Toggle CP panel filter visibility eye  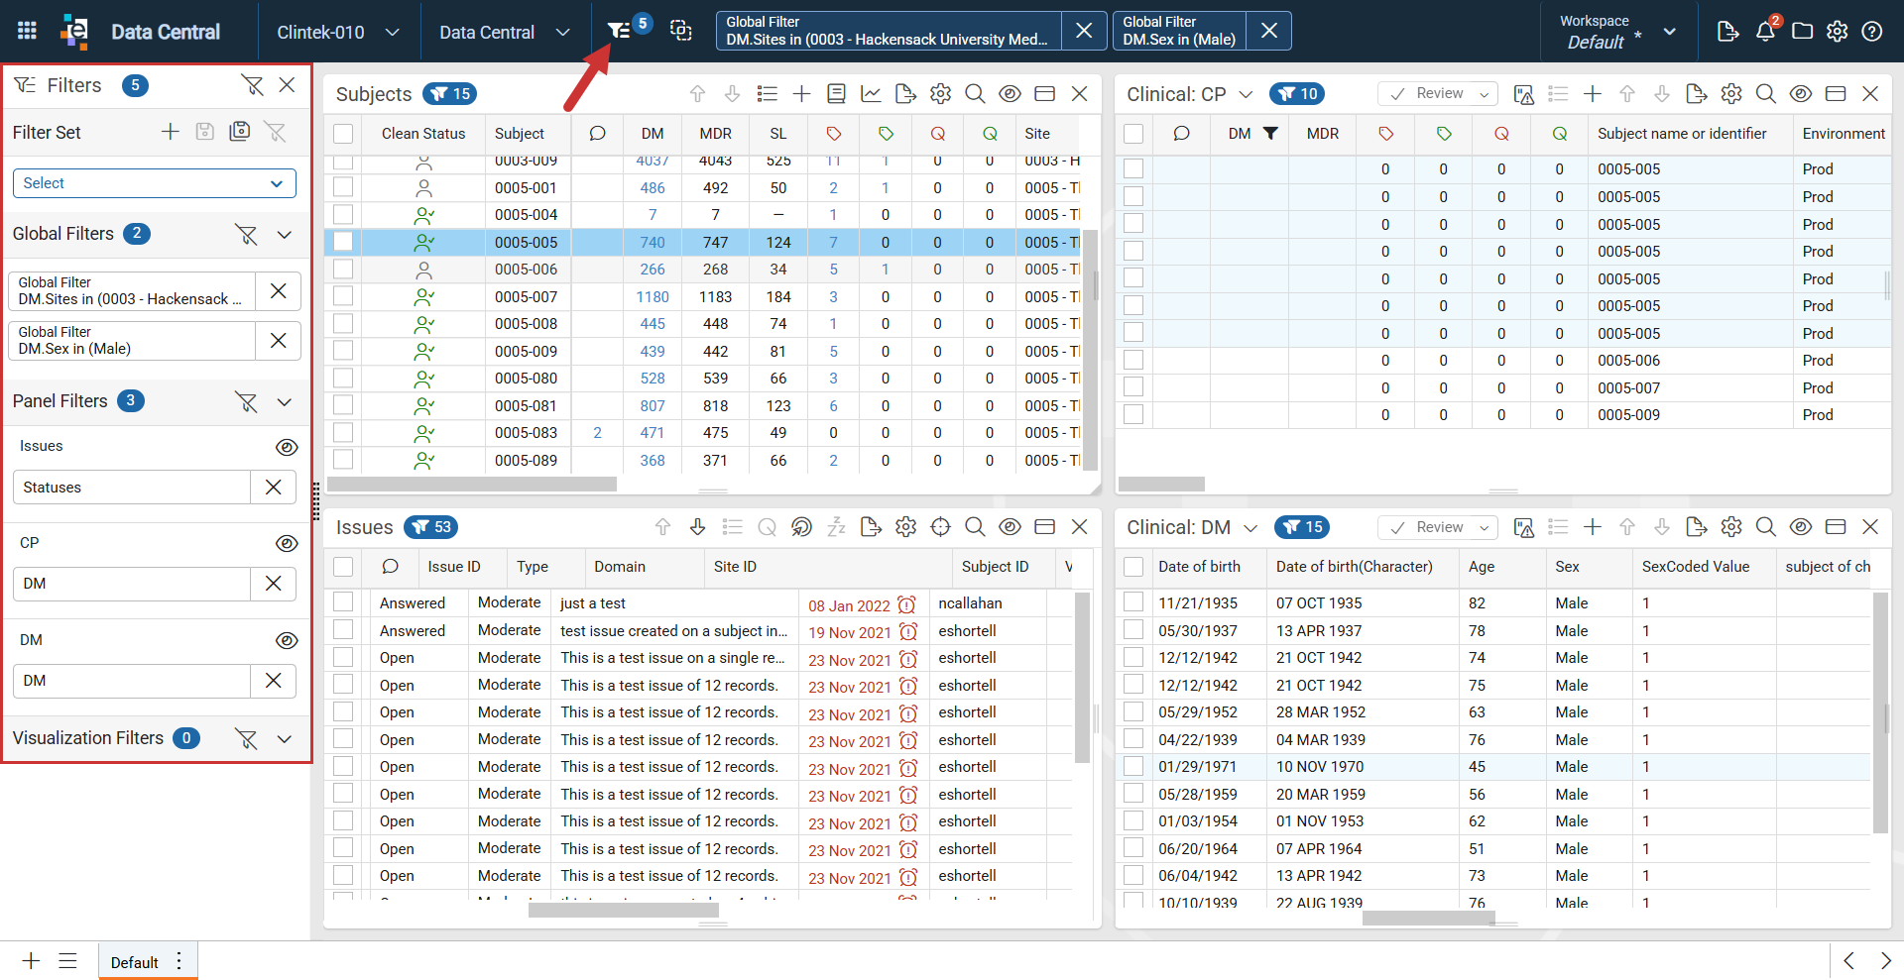coord(287,543)
